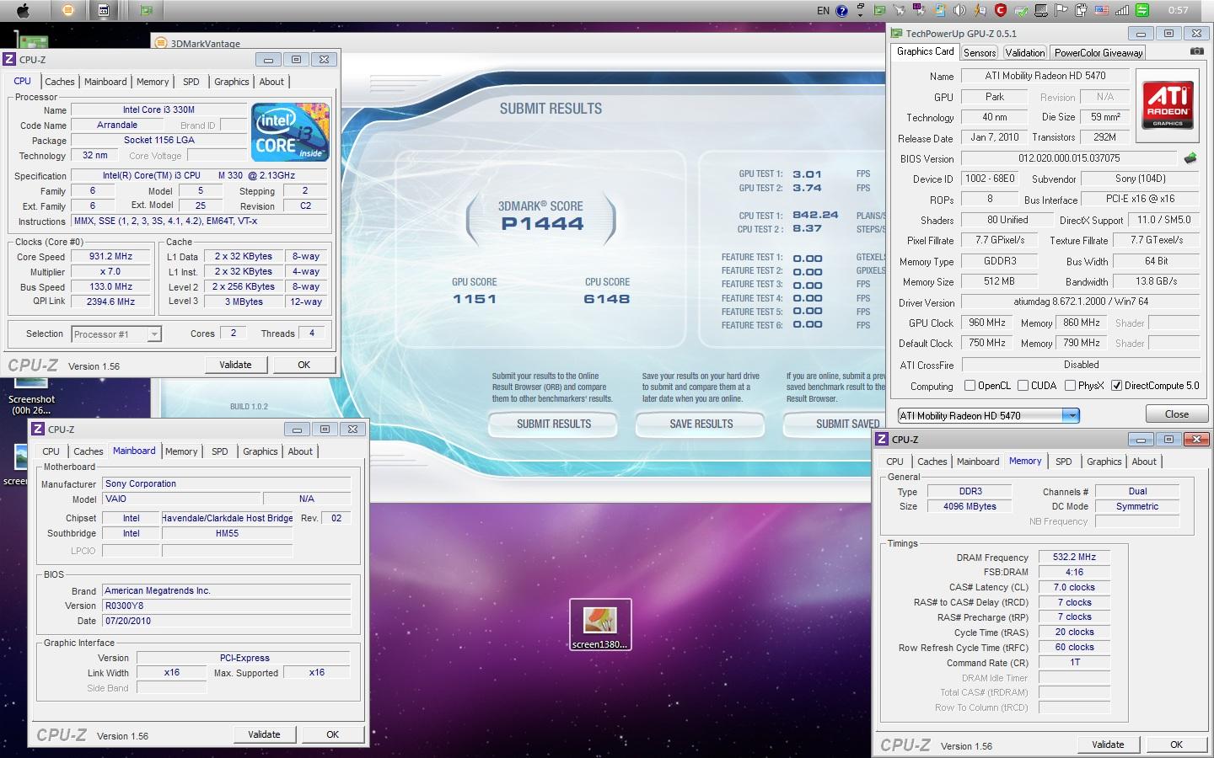Click the SAVE RESULTS button

(701, 424)
